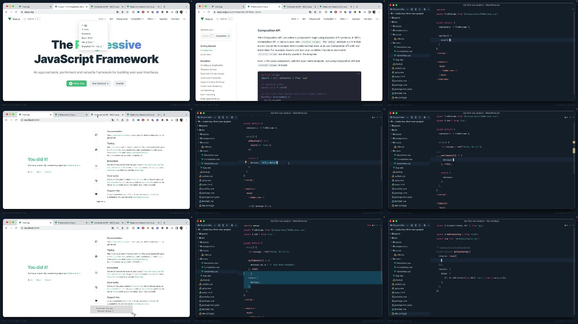
Task: Expand About dropdown in vuejs.org homepage nav
Action: click(151, 19)
